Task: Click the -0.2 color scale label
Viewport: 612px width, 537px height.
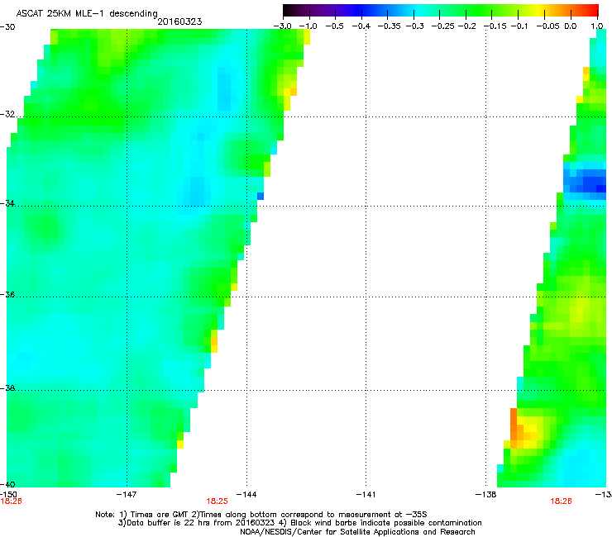Action: pyautogui.click(x=466, y=26)
